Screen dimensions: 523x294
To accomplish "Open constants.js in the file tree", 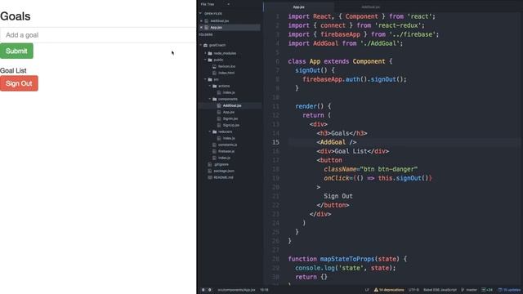I will point(227,145).
